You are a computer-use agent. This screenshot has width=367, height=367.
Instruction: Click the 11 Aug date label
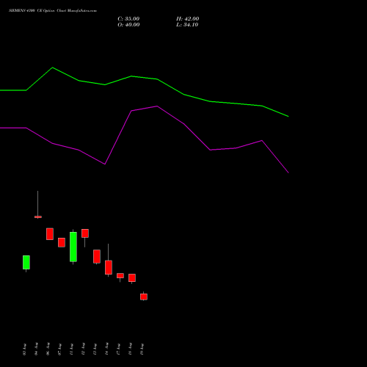pyautogui.click(x=71, y=349)
